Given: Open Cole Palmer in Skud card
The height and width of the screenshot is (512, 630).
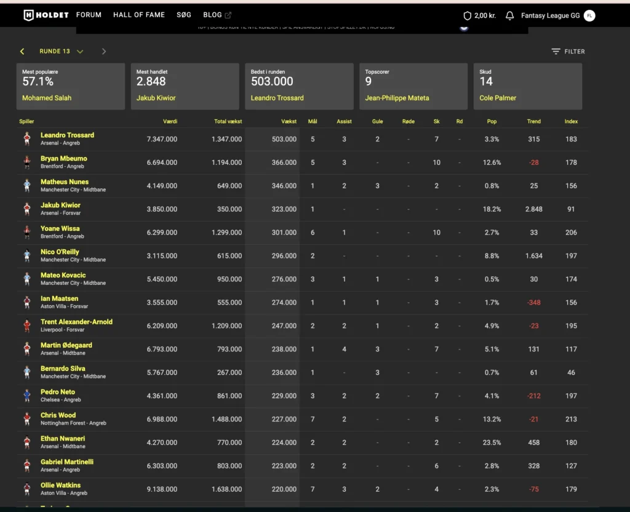Looking at the screenshot, I should click(x=498, y=98).
